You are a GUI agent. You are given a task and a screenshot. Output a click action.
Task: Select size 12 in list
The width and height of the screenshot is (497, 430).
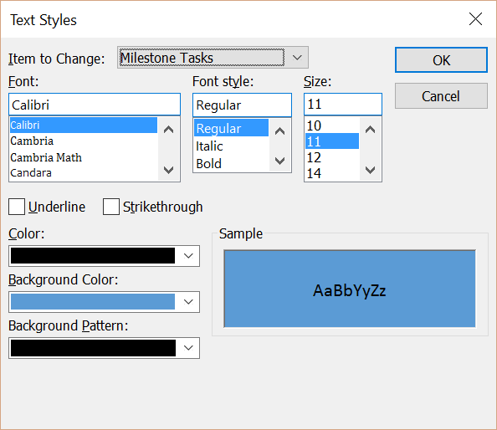332,157
